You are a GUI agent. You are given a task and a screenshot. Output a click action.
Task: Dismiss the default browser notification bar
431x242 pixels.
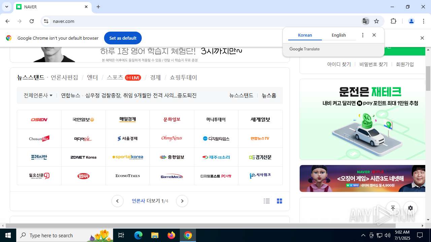(x=422, y=38)
